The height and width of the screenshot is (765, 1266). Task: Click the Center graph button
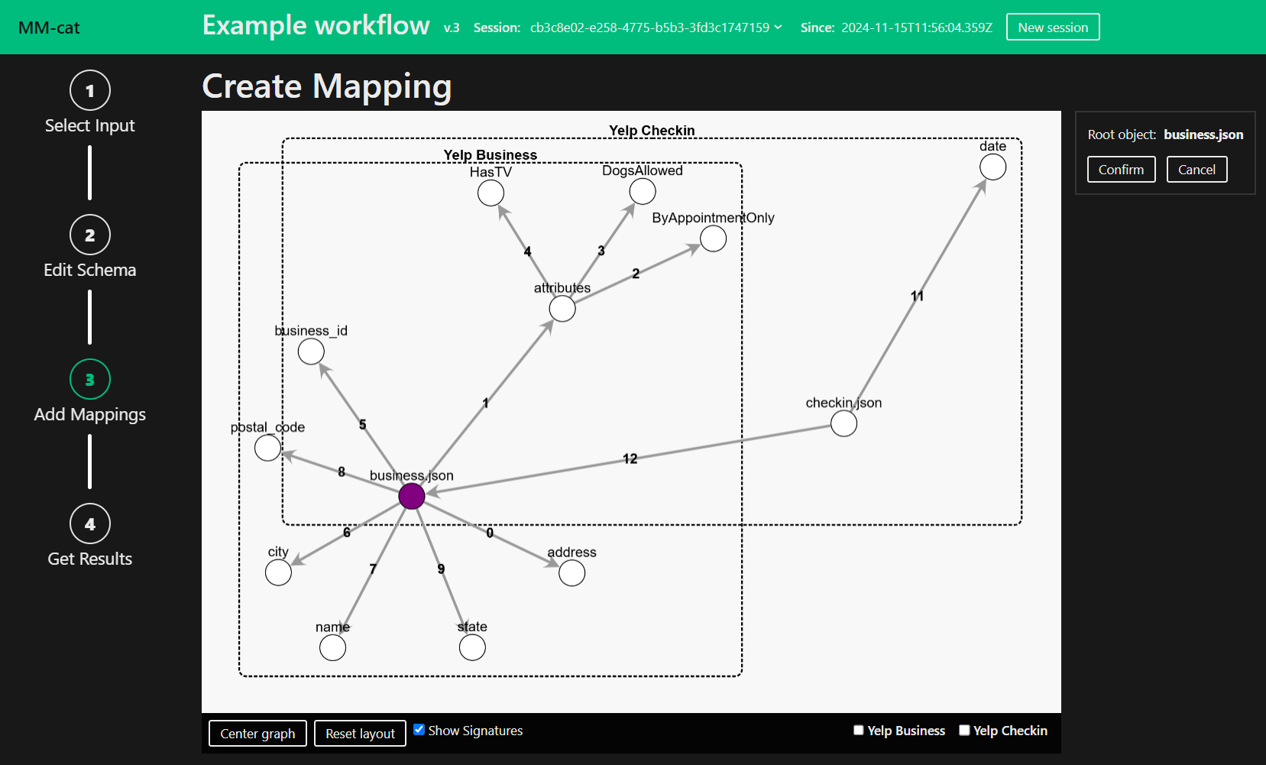tap(257, 734)
